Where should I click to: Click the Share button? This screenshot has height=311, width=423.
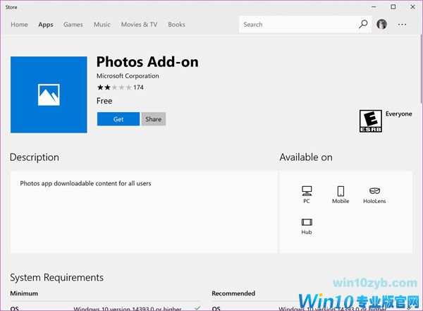[x=153, y=119]
